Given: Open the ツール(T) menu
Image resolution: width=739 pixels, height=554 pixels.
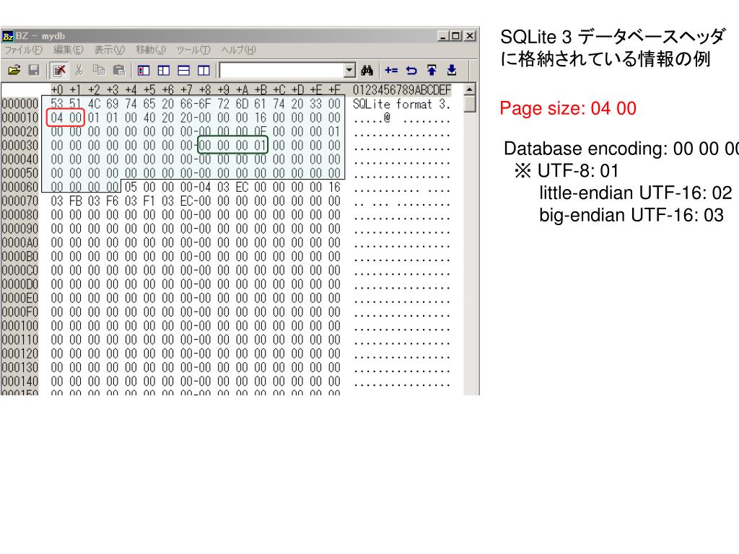Looking at the screenshot, I should tap(193, 50).
